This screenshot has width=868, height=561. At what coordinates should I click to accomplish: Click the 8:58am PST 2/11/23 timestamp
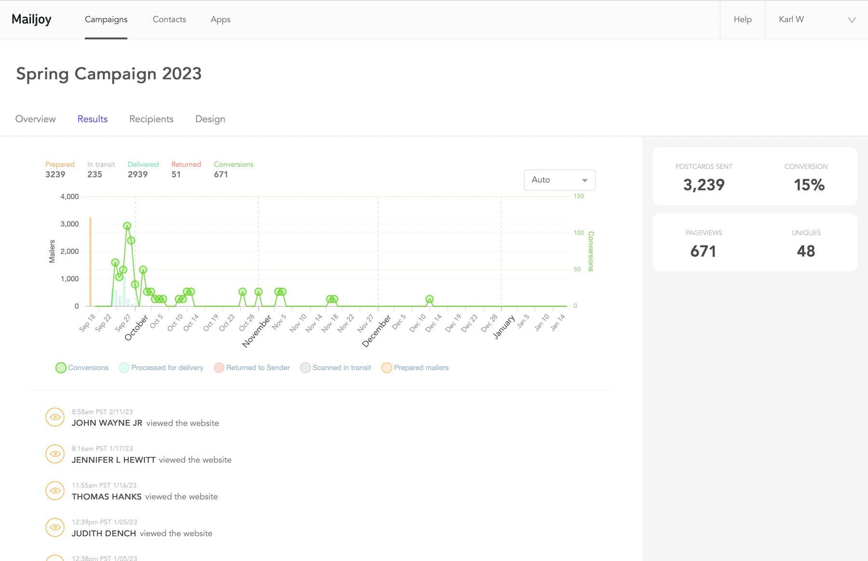coord(102,412)
